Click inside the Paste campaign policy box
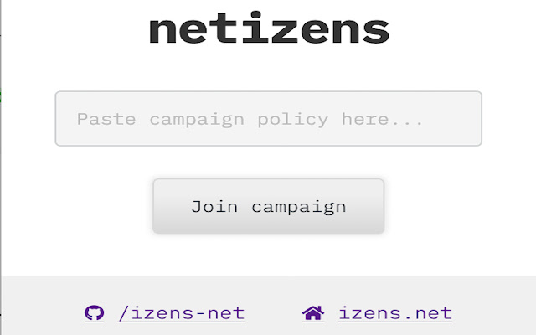The width and height of the screenshot is (536, 335). click(269, 119)
